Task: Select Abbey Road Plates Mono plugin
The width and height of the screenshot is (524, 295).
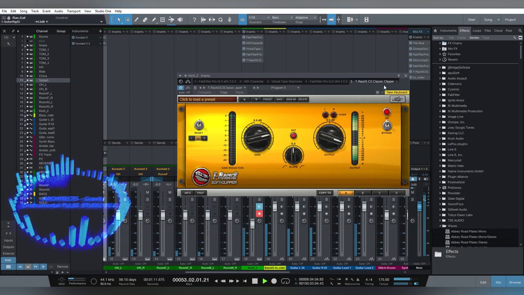Action: [x=468, y=231]
